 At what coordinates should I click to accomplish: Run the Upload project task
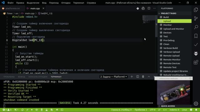click(x=174, y=21)
